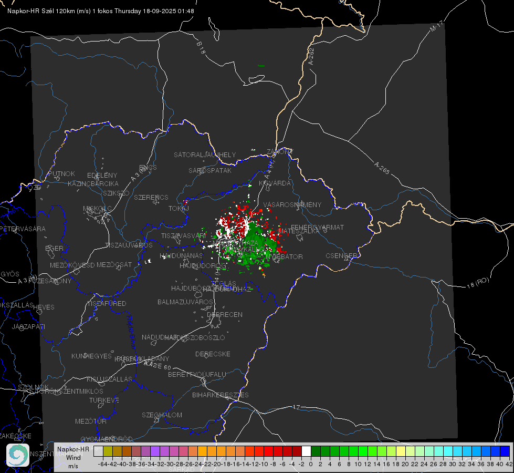Click the olive swatch above -64
Viewport: 514px width, 473px height.
point(108,451)
